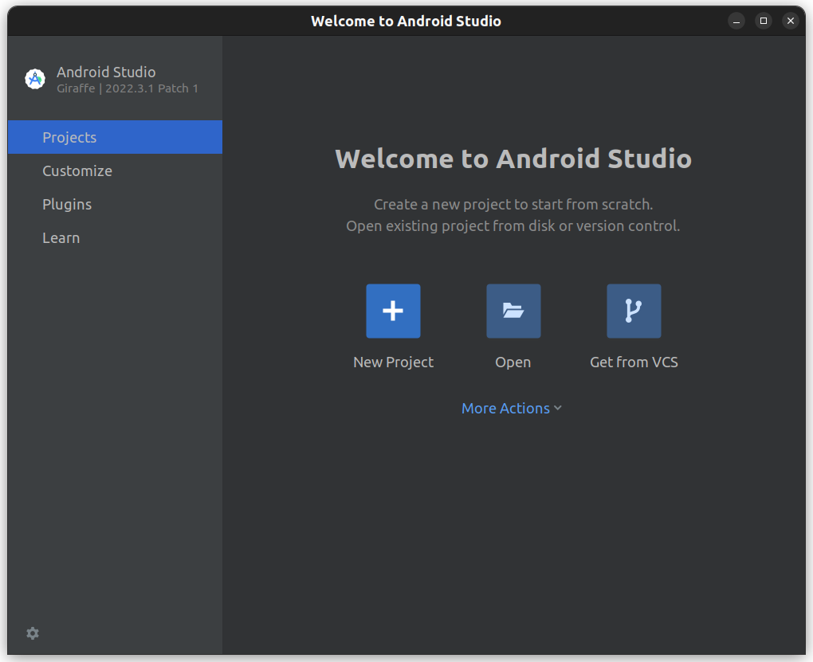The image size is (813, 662).
Task: Close the Welcome to Android Studio window
Action: tap(790, 21)
